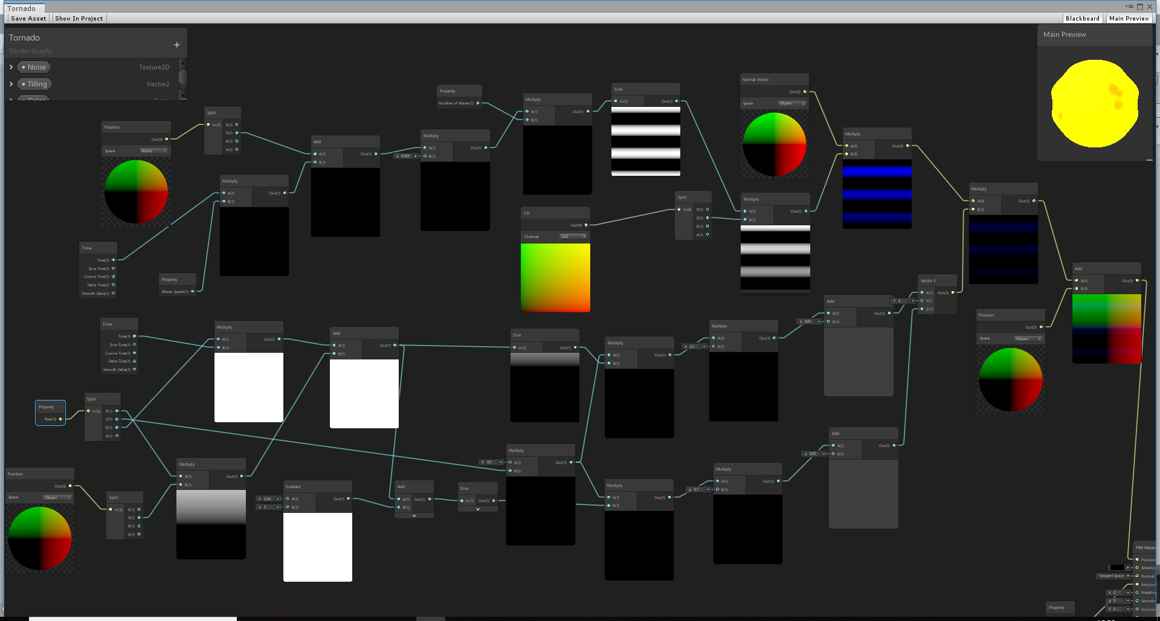Select the Noise property pill
1160x621 pixels.
(34, 67)
